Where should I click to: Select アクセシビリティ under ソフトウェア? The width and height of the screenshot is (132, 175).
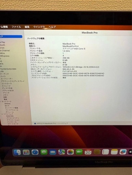(x=13, y=118)
